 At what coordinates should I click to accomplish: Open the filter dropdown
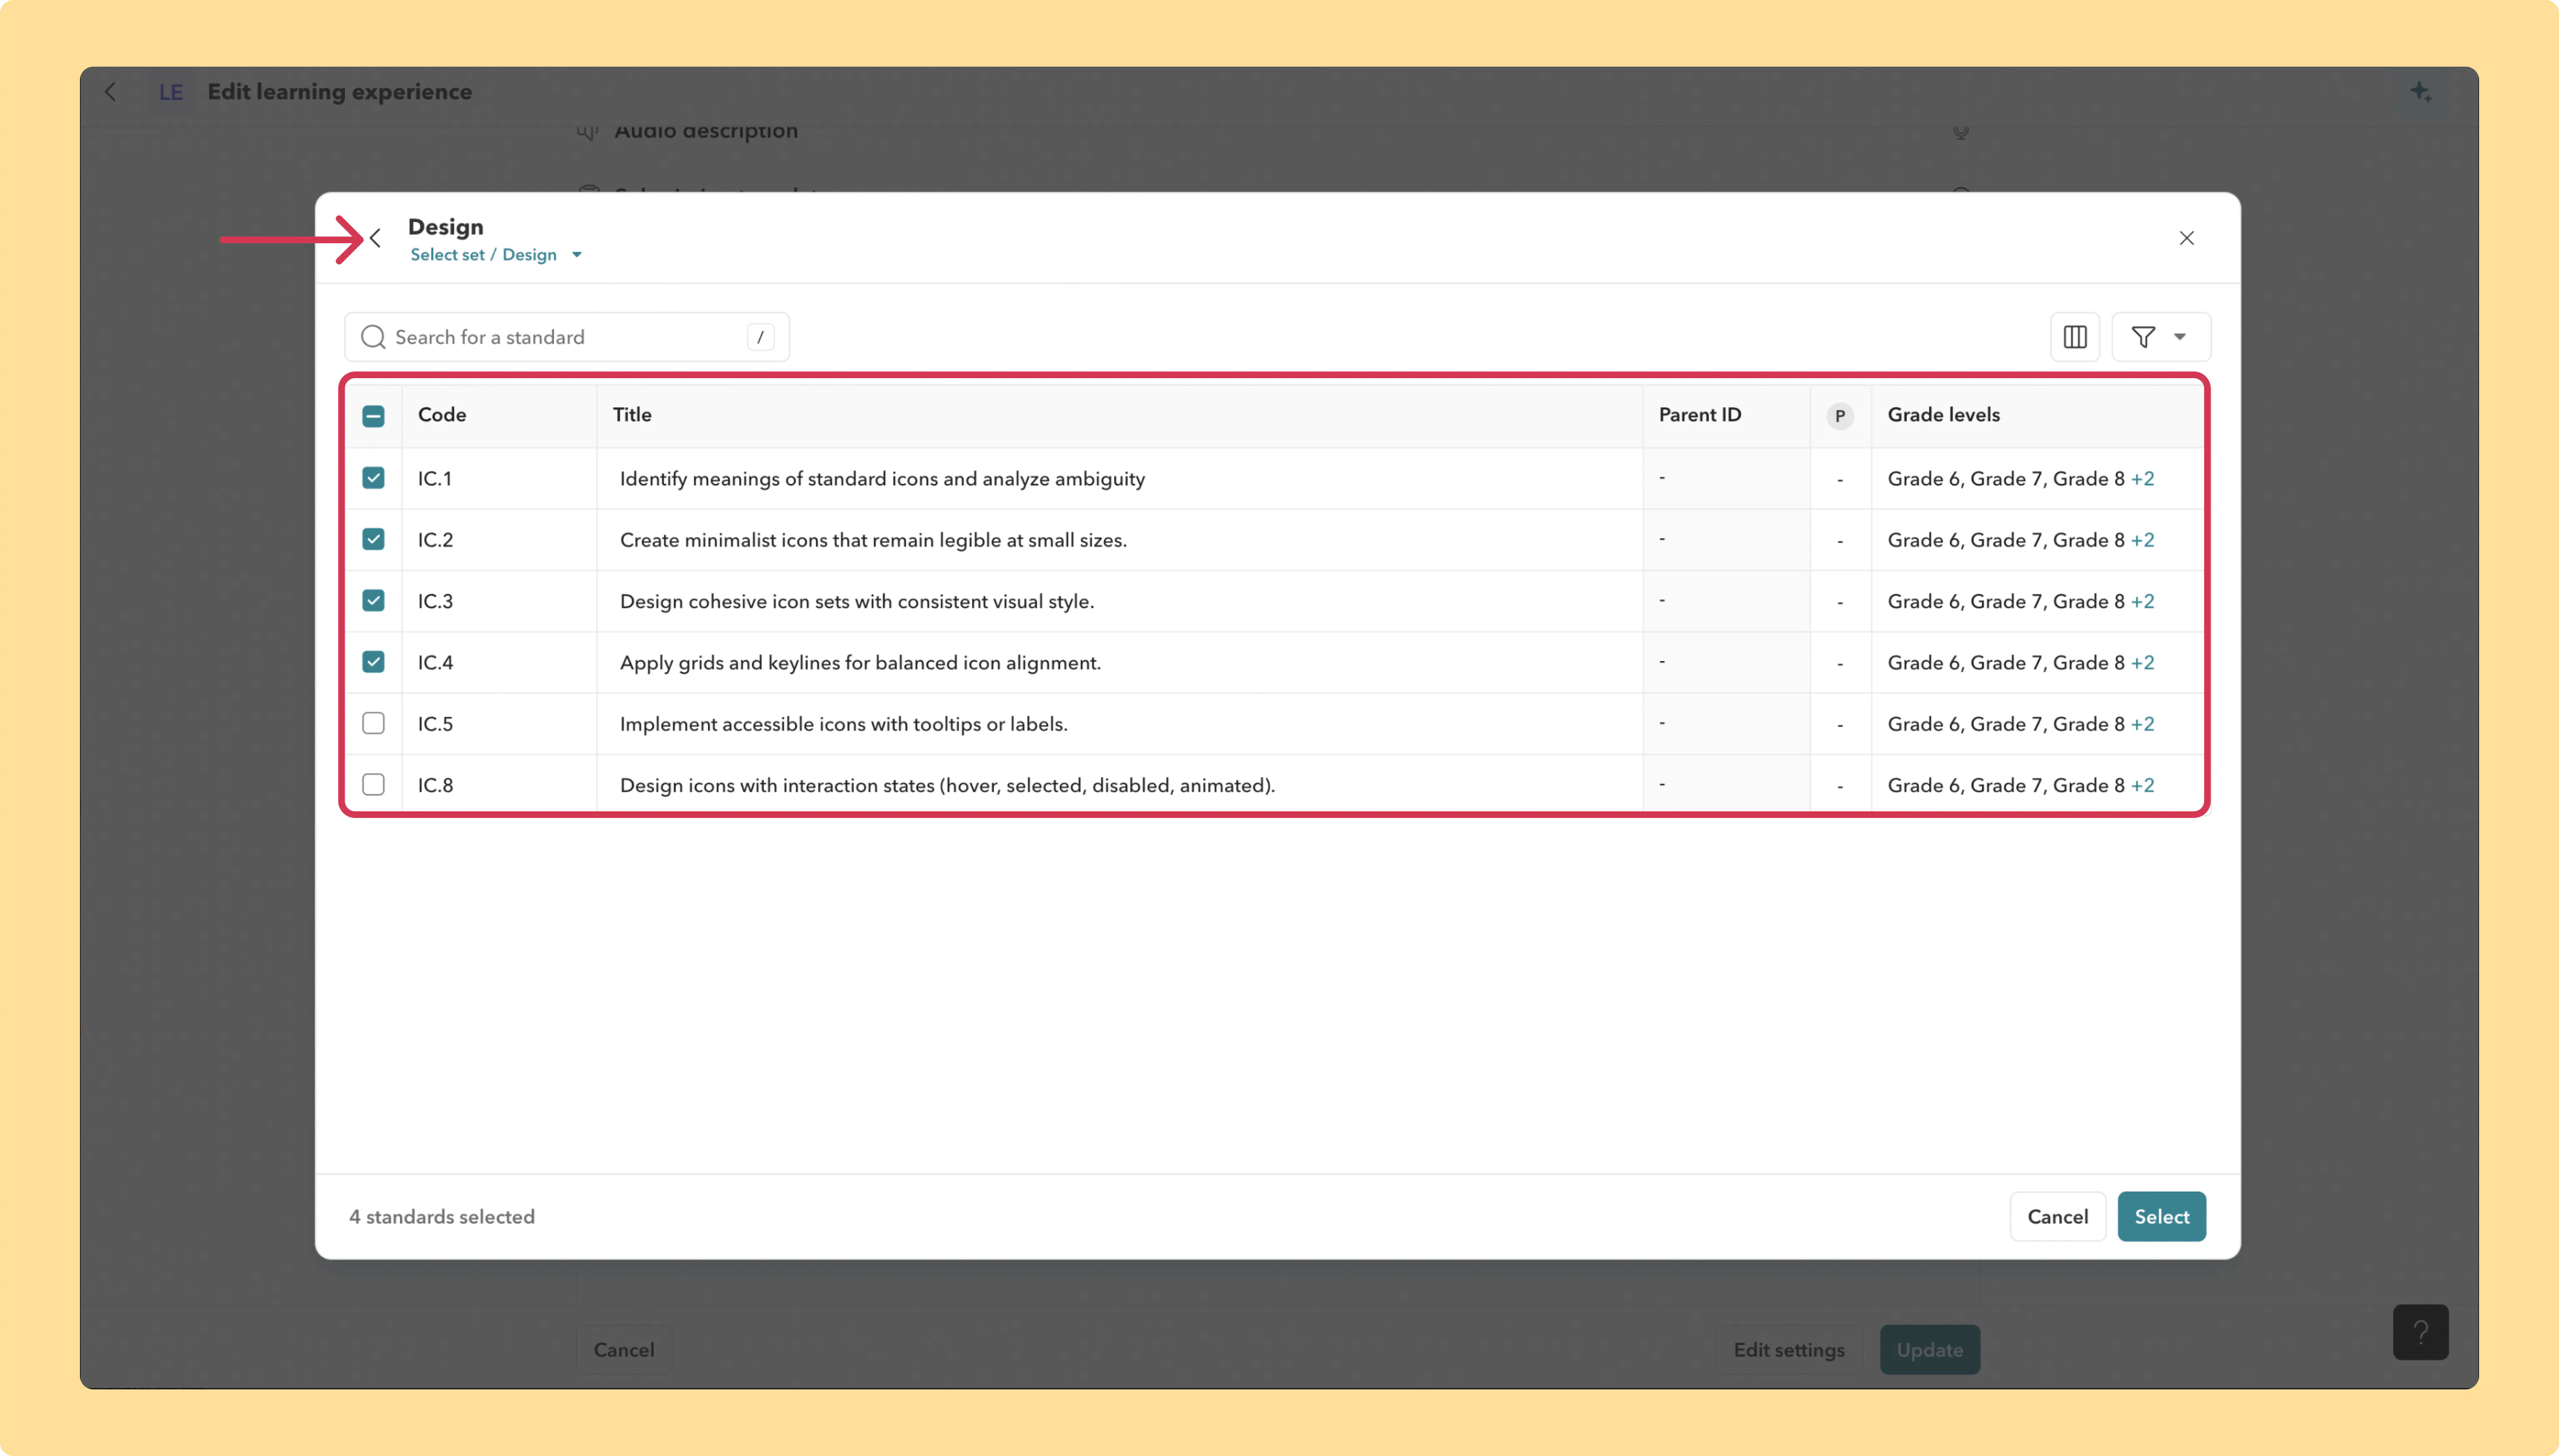point(2160,337)
